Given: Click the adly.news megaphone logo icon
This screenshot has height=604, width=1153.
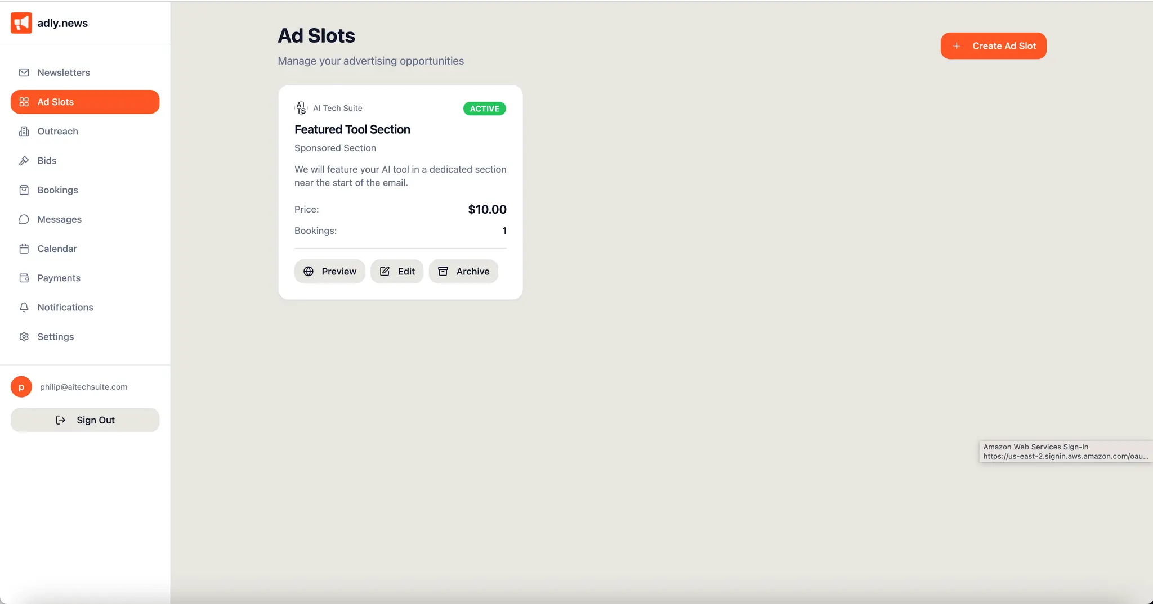Looking at the screenshot, I should pos(21,23).
